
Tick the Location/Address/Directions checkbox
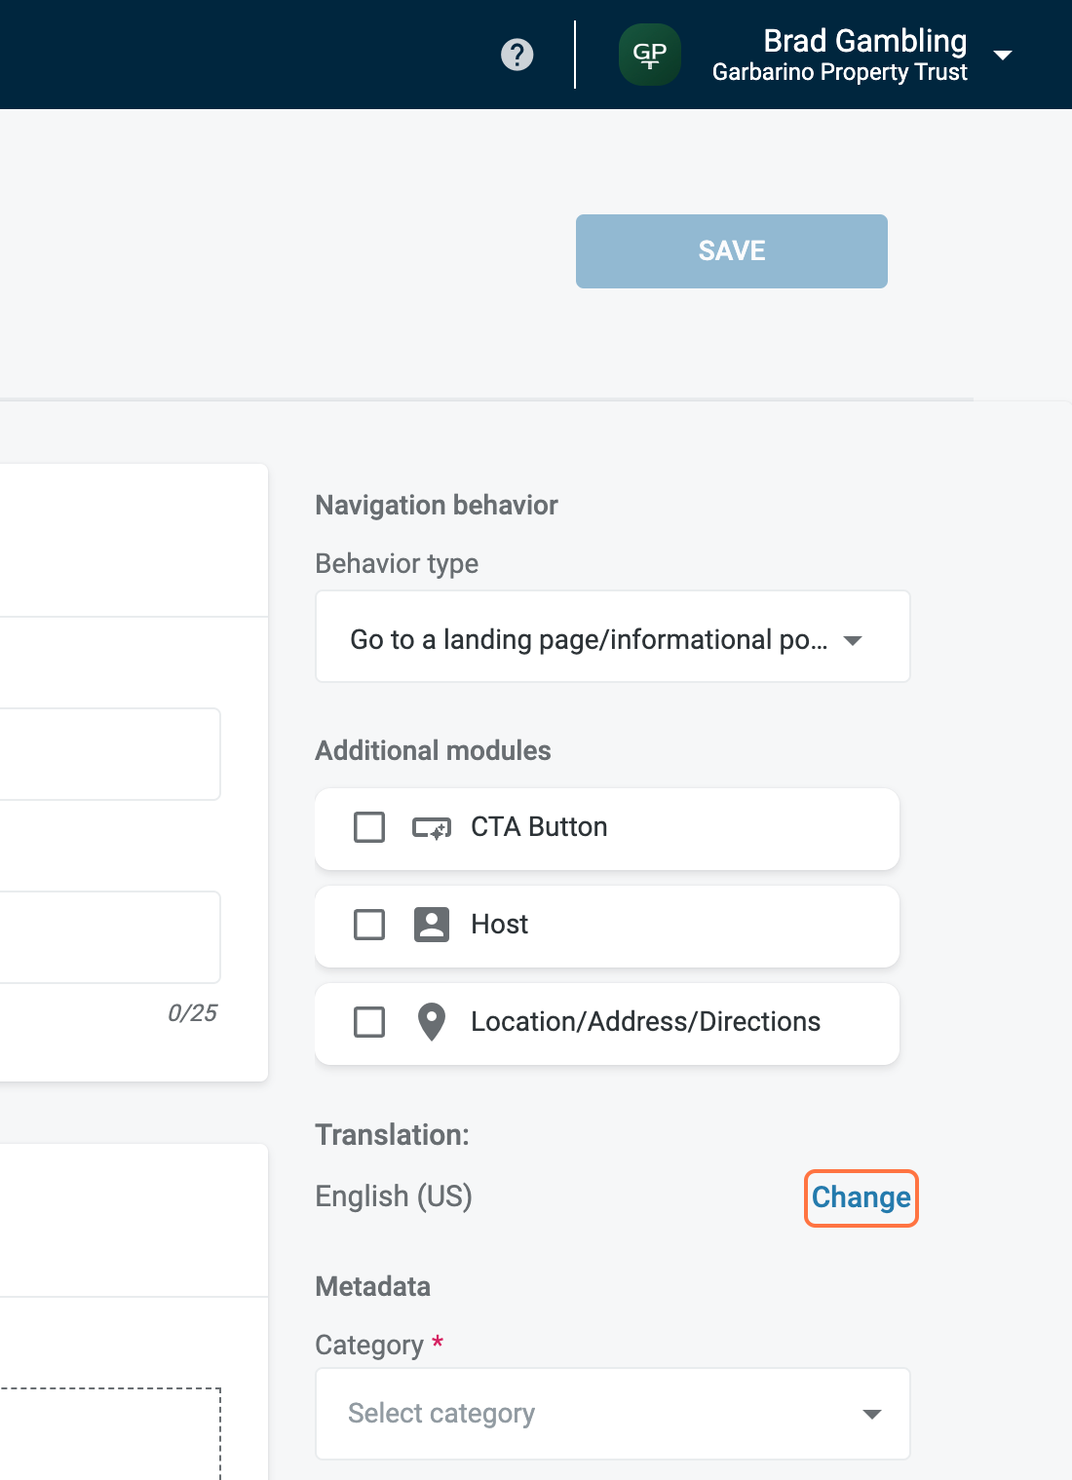tap(369, 1022)
